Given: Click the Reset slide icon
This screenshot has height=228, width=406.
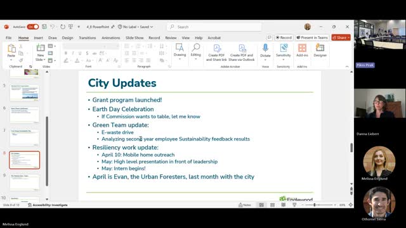Looking at the screenshot, I should click(51, 53).
